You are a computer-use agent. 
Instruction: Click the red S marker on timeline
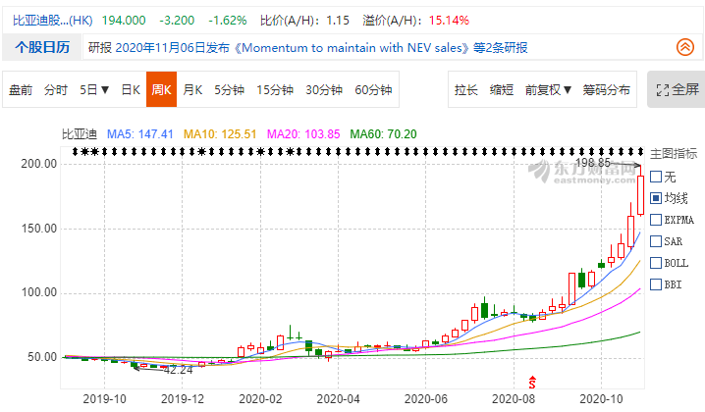tap(532, 383)
